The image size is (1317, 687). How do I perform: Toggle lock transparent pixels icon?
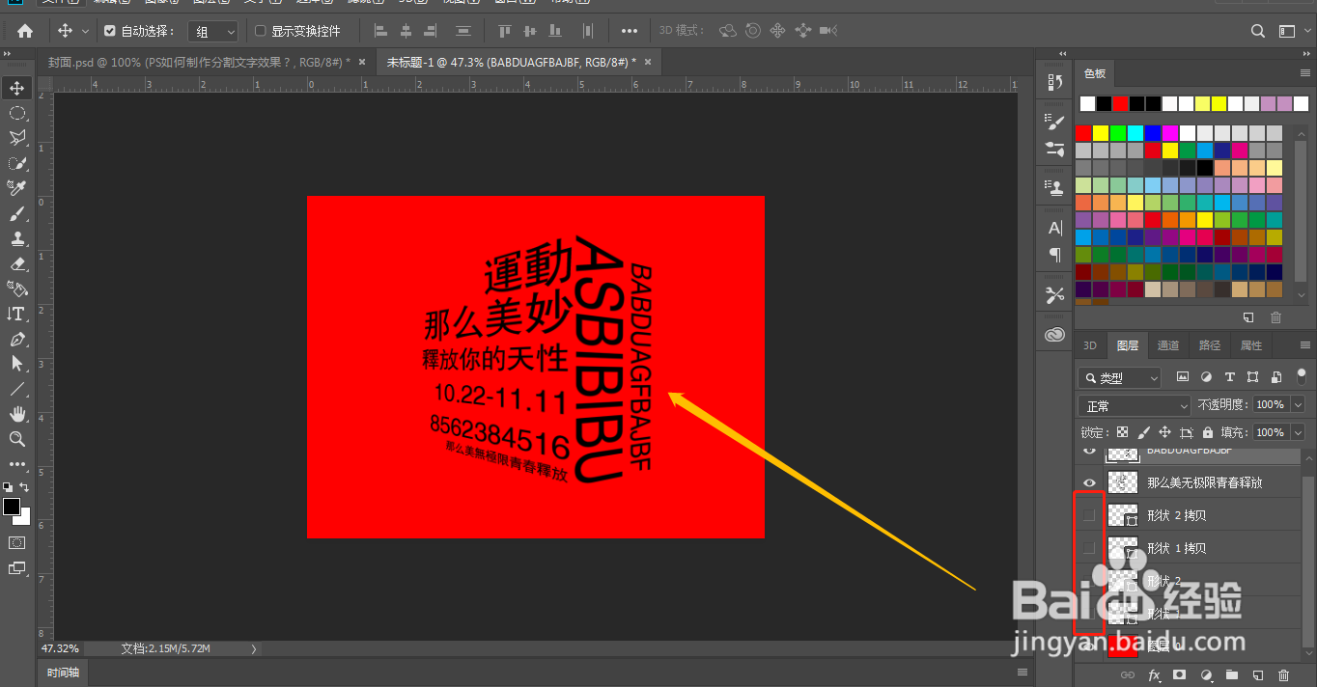pos(1122,432)
